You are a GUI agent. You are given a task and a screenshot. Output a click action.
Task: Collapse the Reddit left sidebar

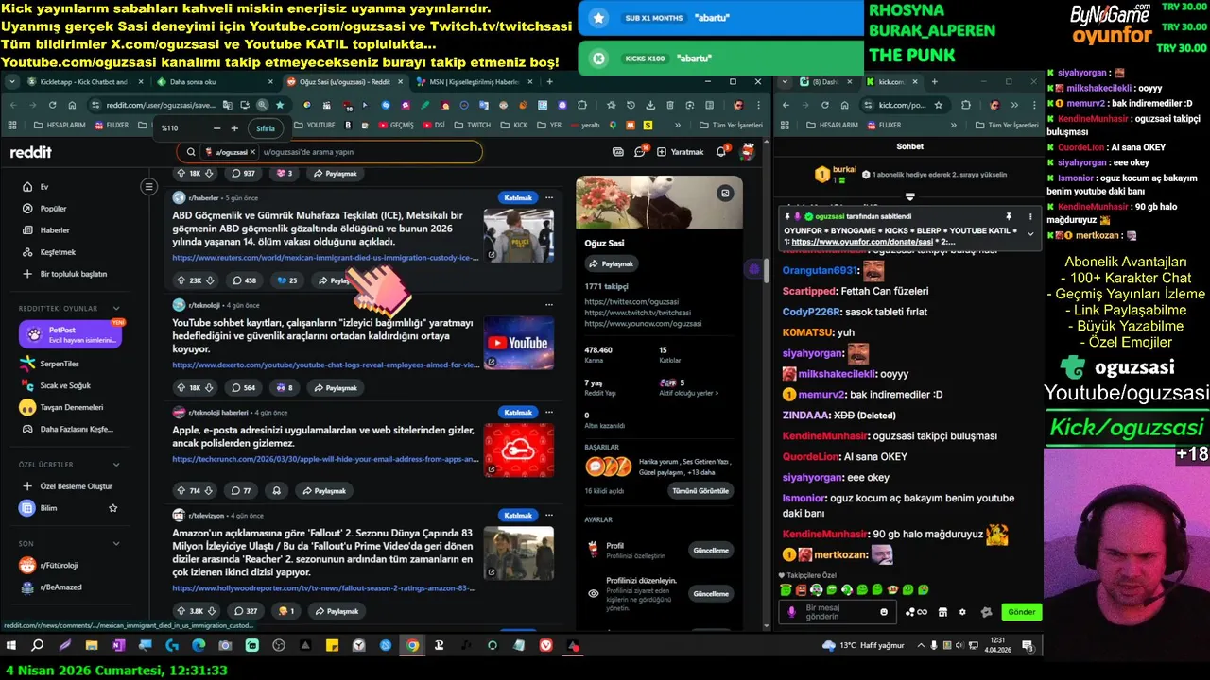[148, 187]
